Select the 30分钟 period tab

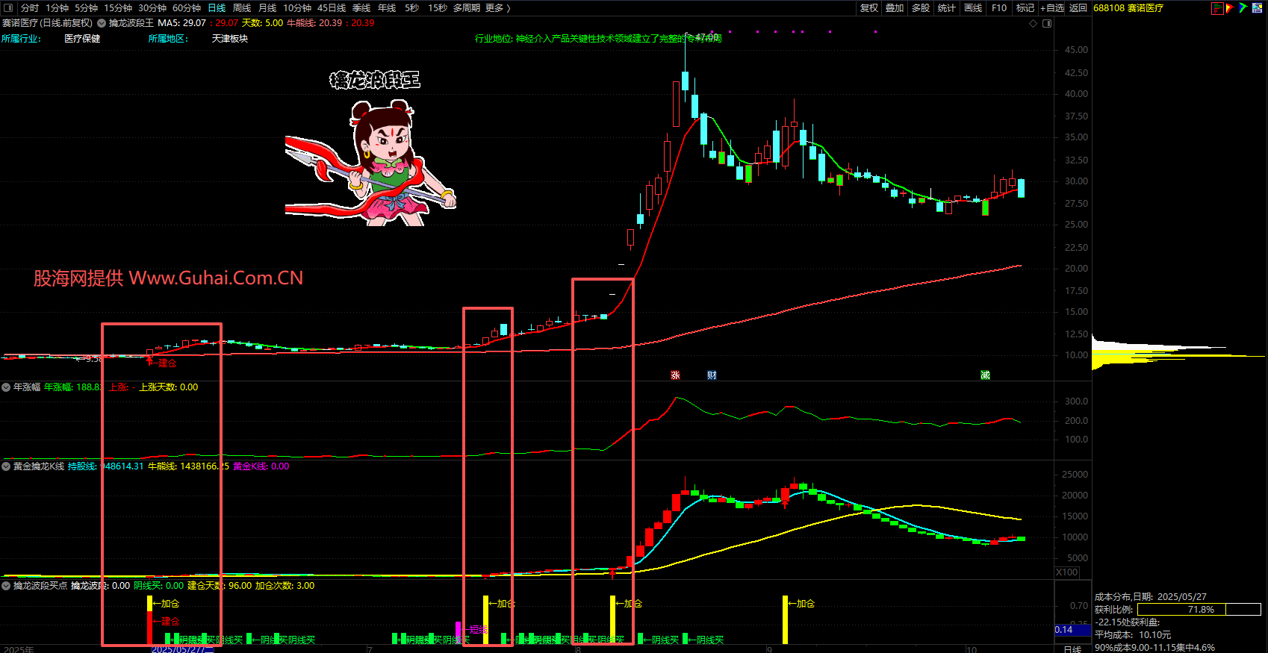point(152,8)
